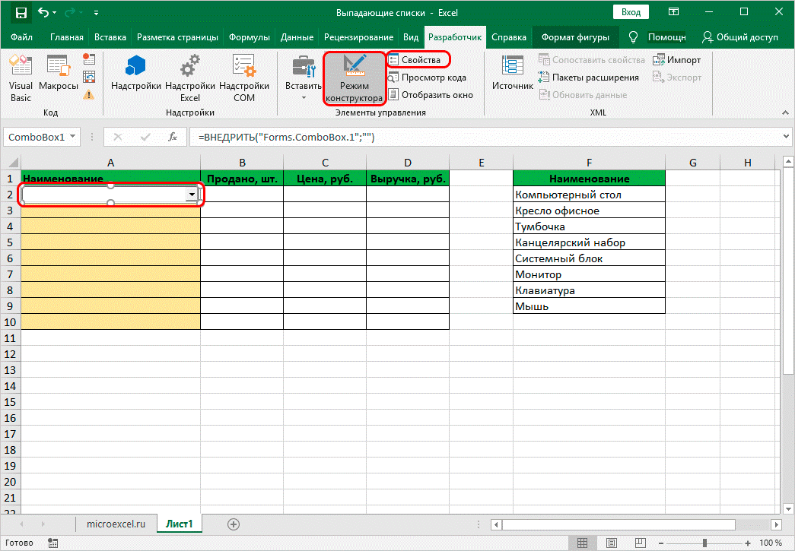This screenshot has width=795, height=551.
Task: Select the microexcel.ru sheet tab
Action: 116,524
